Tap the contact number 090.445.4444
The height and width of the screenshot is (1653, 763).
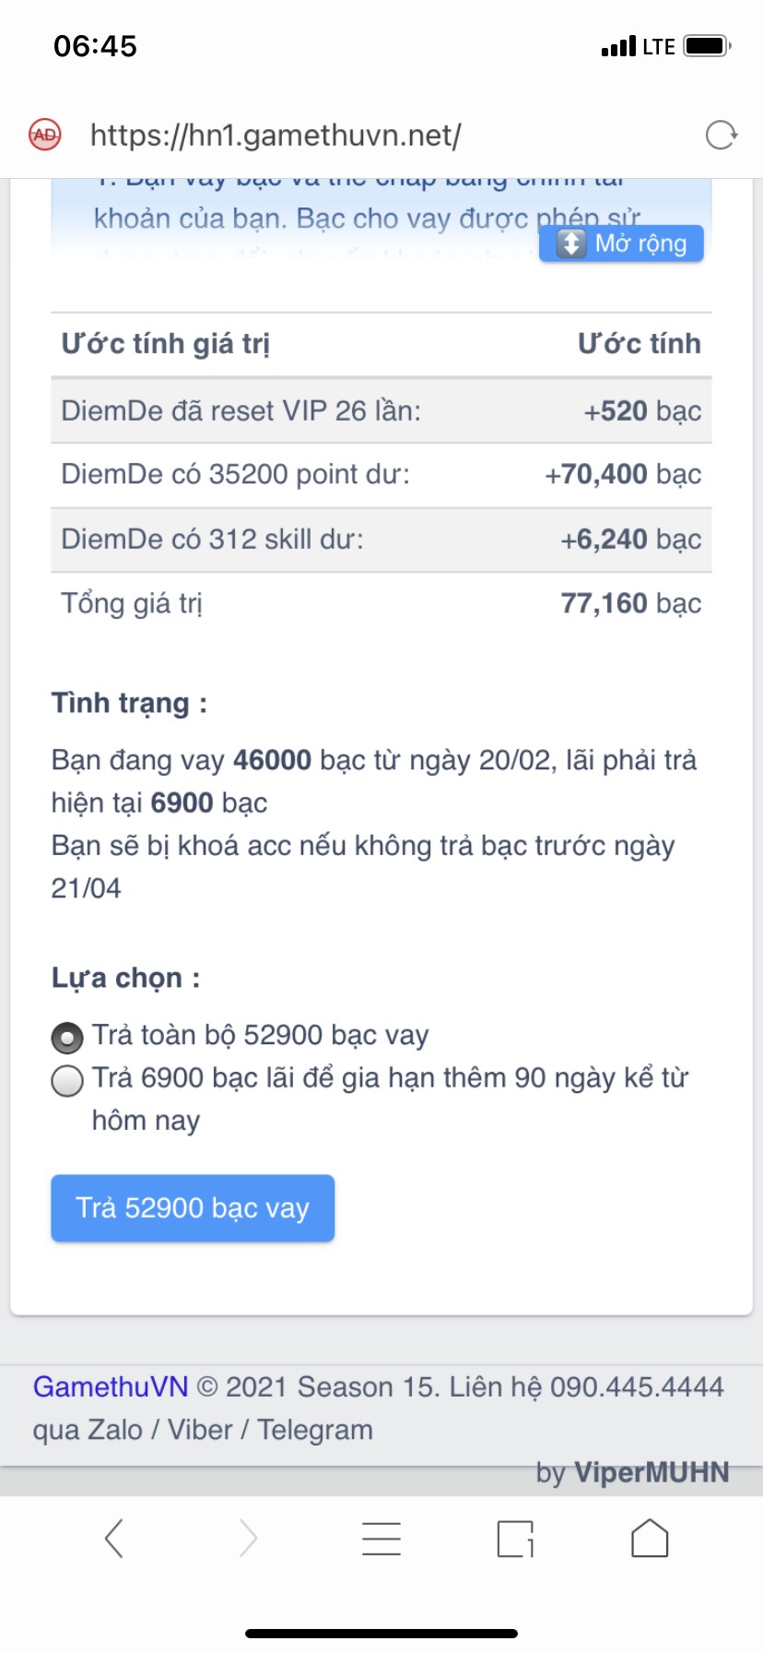pos(637,1386)
